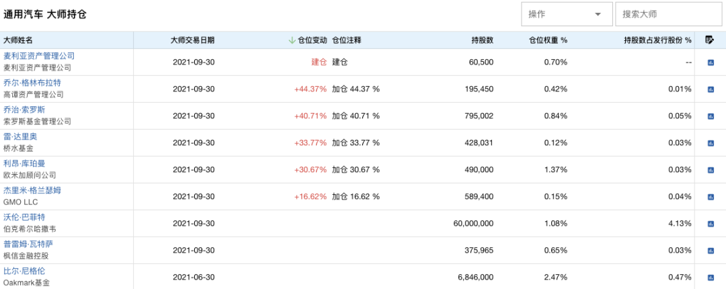Click 高谭资产管理公司 company name

pyautogui.click(x=34, y=95)
